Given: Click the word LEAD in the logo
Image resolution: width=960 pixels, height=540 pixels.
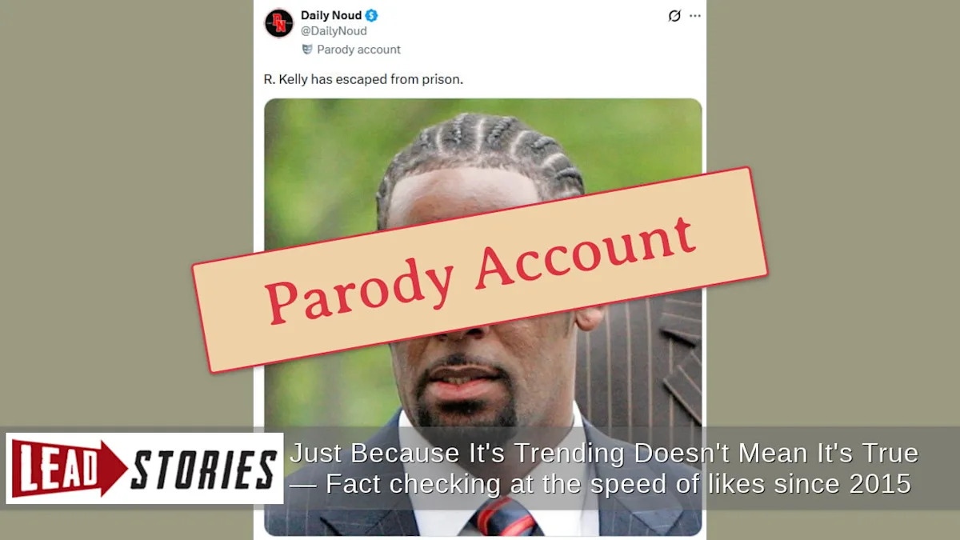Looking at the screenshot, I should click(56, 468).
